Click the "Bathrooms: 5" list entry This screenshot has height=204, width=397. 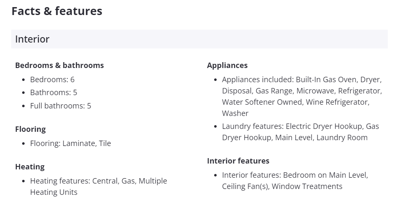pyautogui.click(x=53, y=93)
